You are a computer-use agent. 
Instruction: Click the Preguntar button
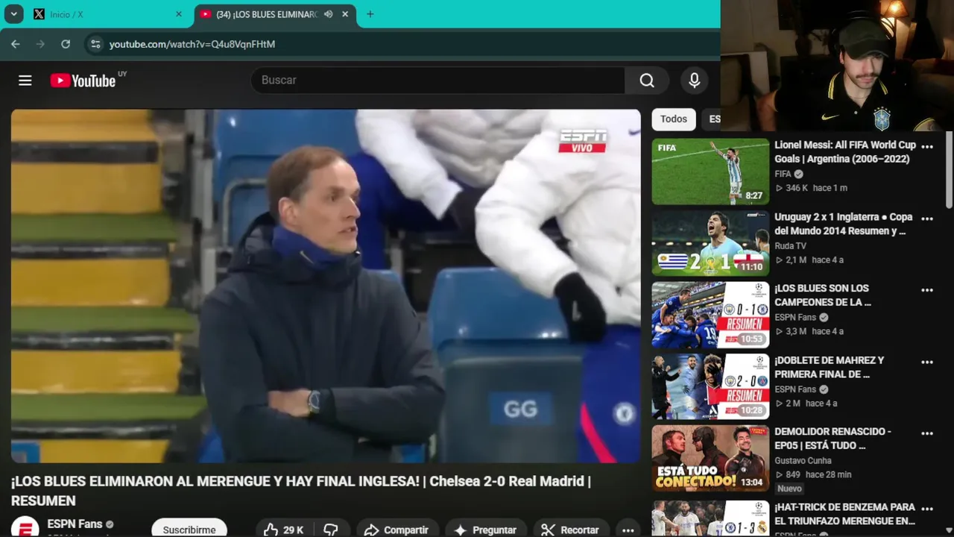point(486,530)
